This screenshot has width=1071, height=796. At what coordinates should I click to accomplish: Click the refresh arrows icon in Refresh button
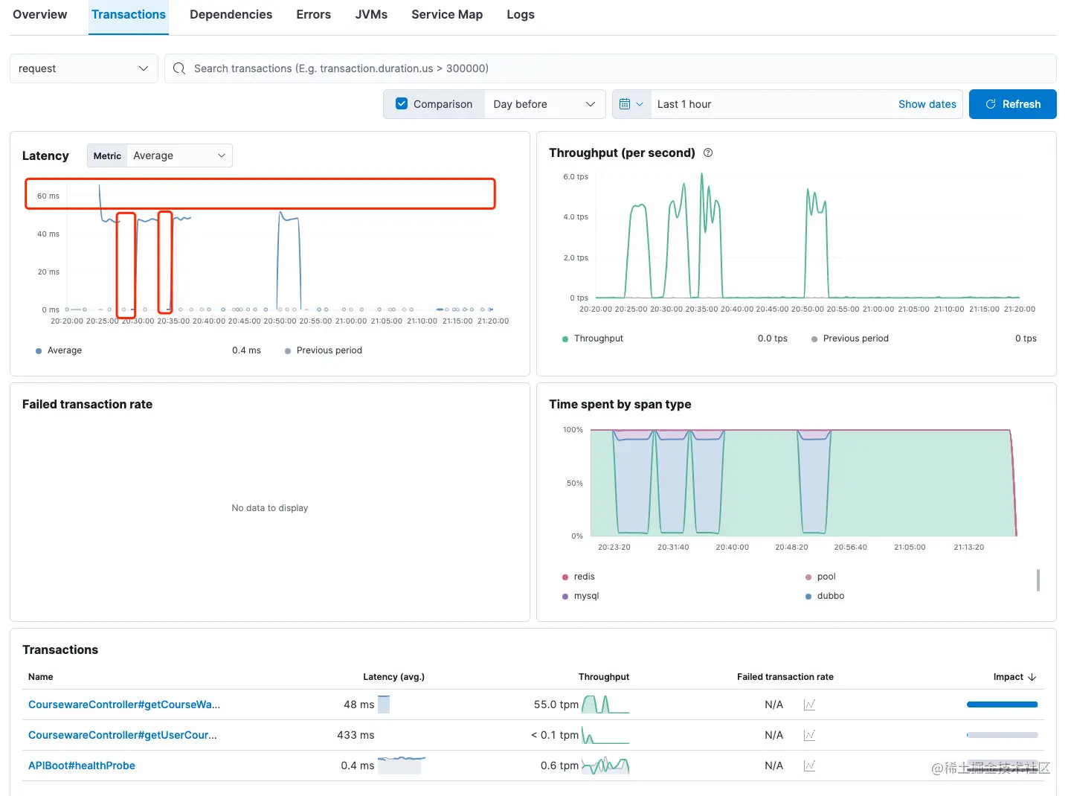991,104
